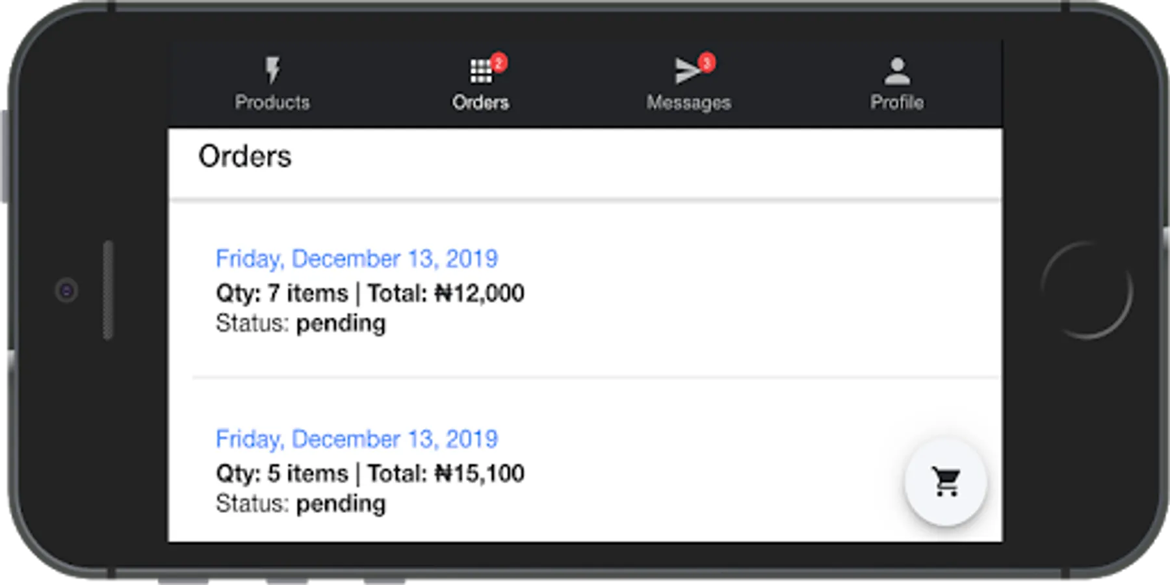1170x585 pixels.
Task: Click the Orders page heading
Action: click(245, 157)
